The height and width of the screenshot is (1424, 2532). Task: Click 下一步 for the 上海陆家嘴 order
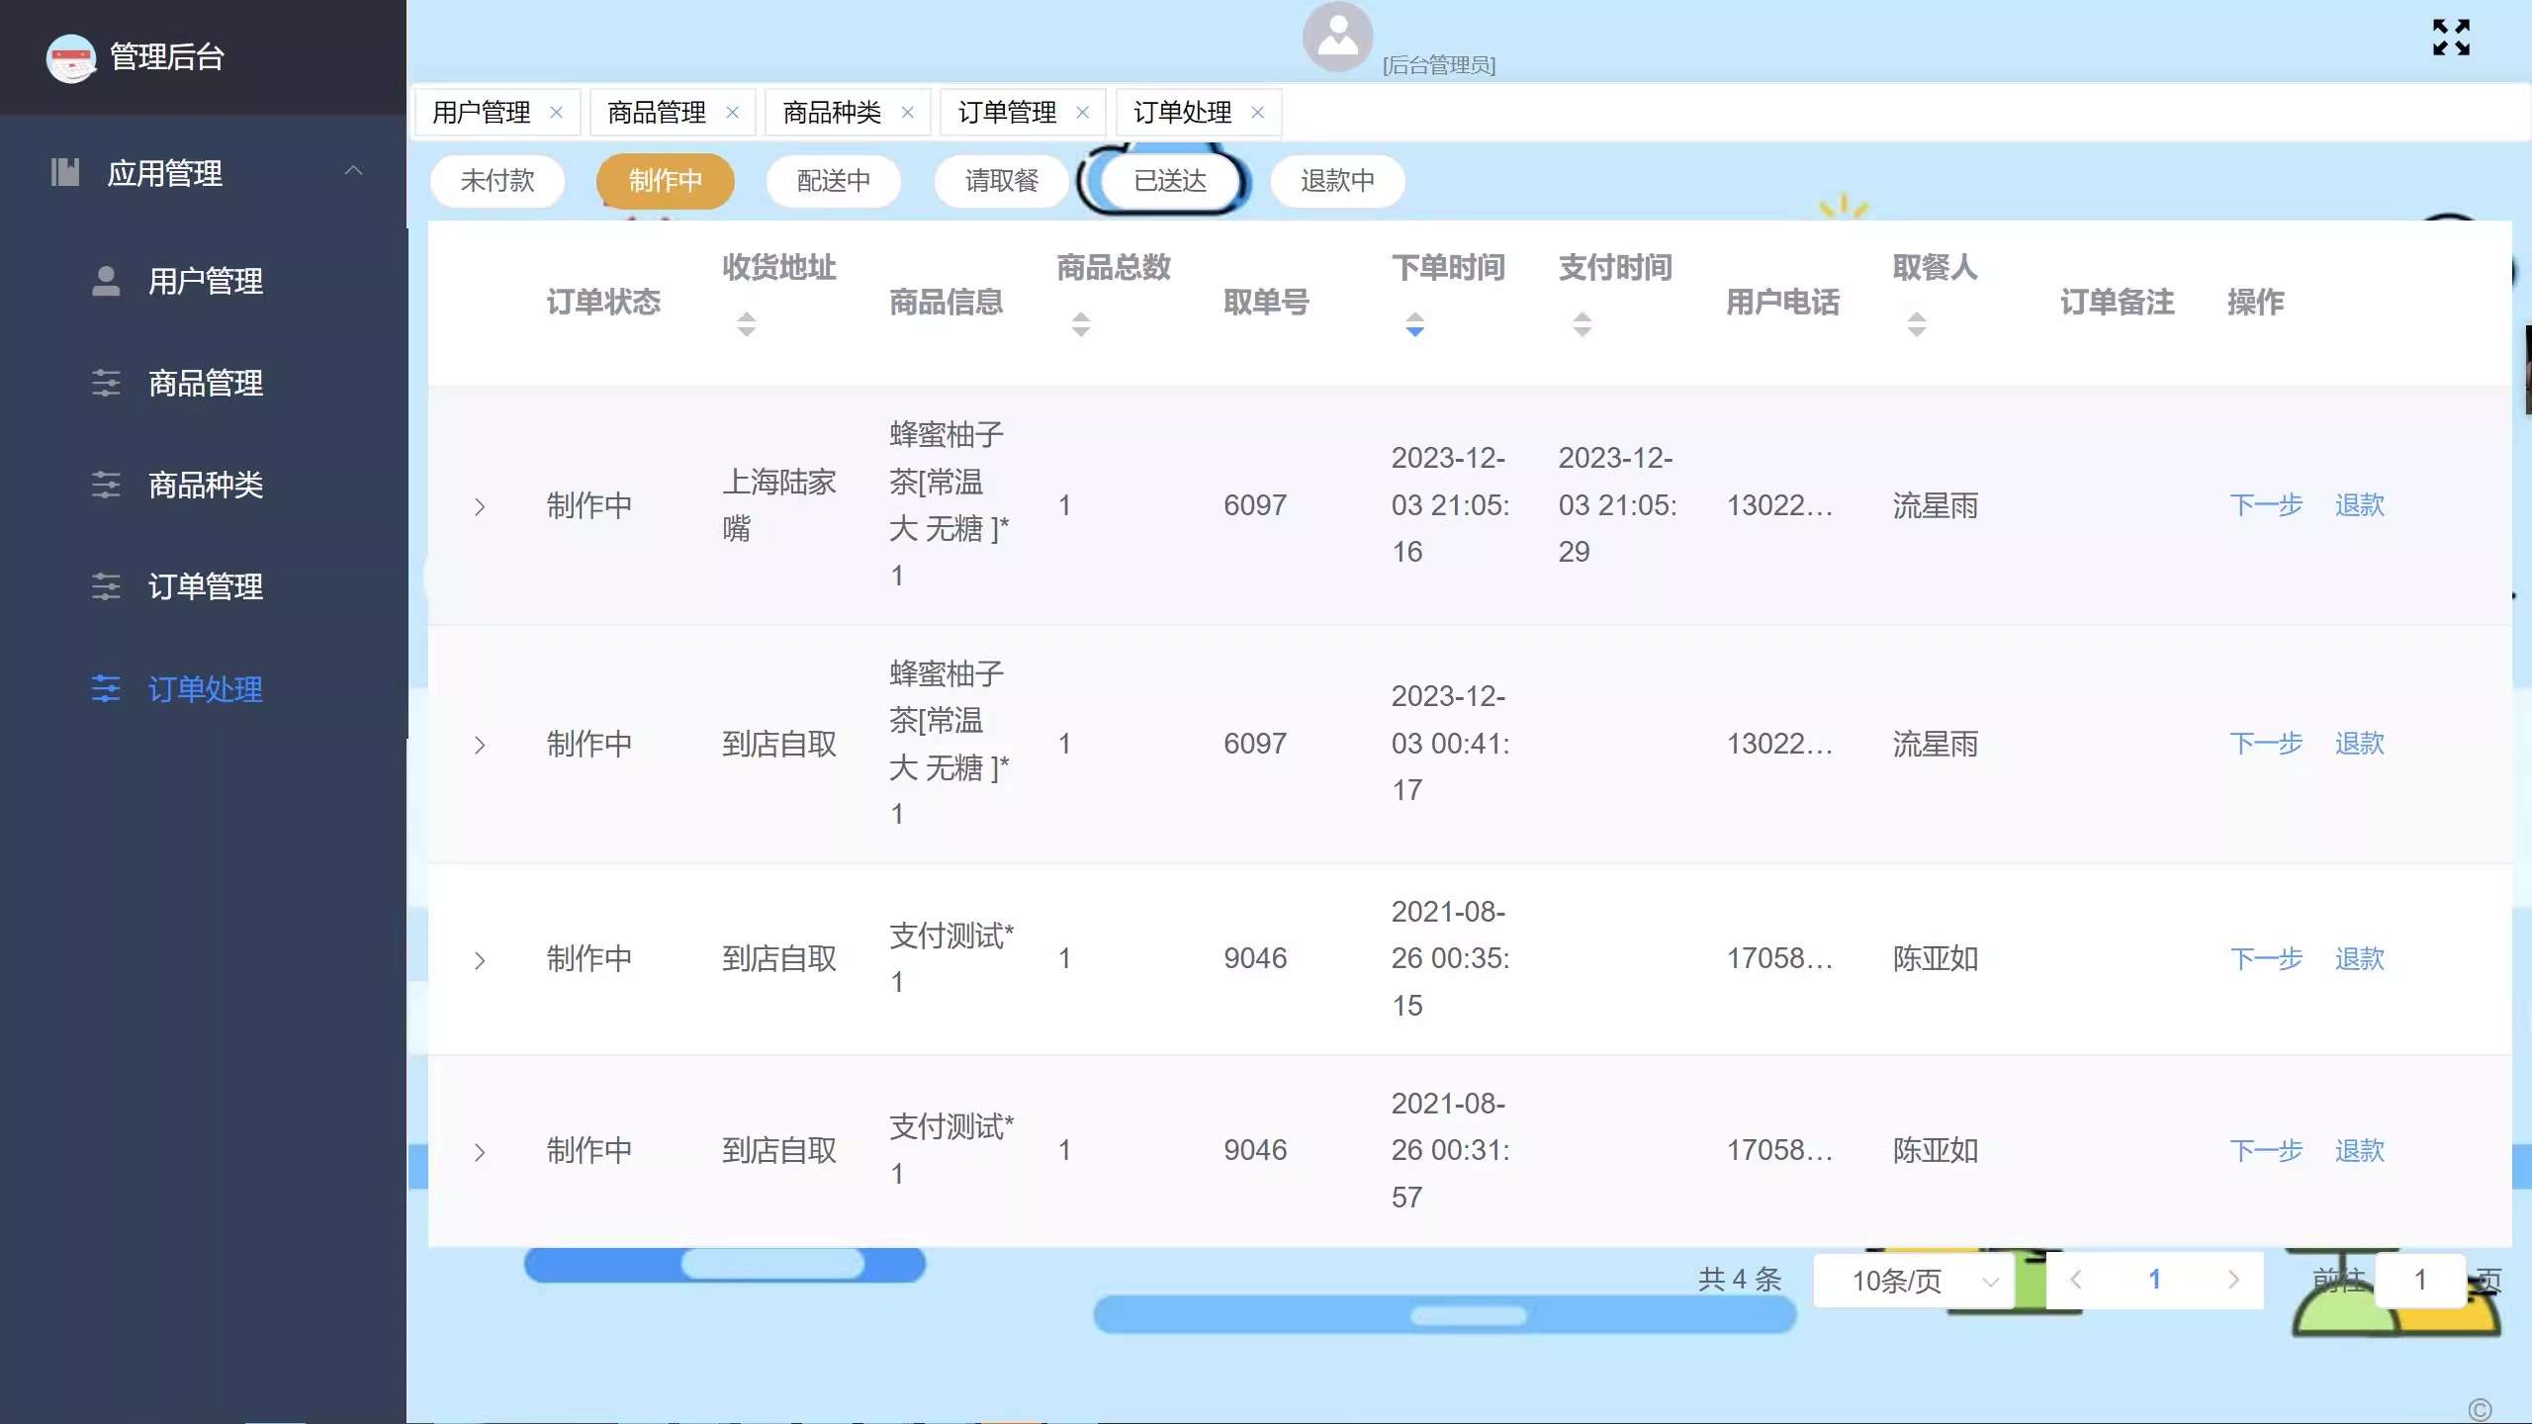[x=2266, y=505]
